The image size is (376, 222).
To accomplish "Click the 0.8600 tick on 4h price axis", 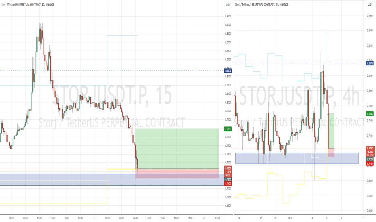I will [370, 46].
